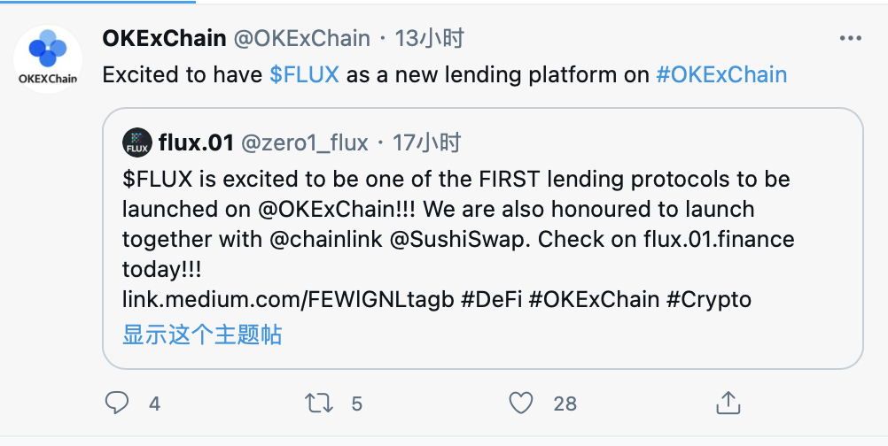Open the $FLUX cashtag link

[304, 74]
